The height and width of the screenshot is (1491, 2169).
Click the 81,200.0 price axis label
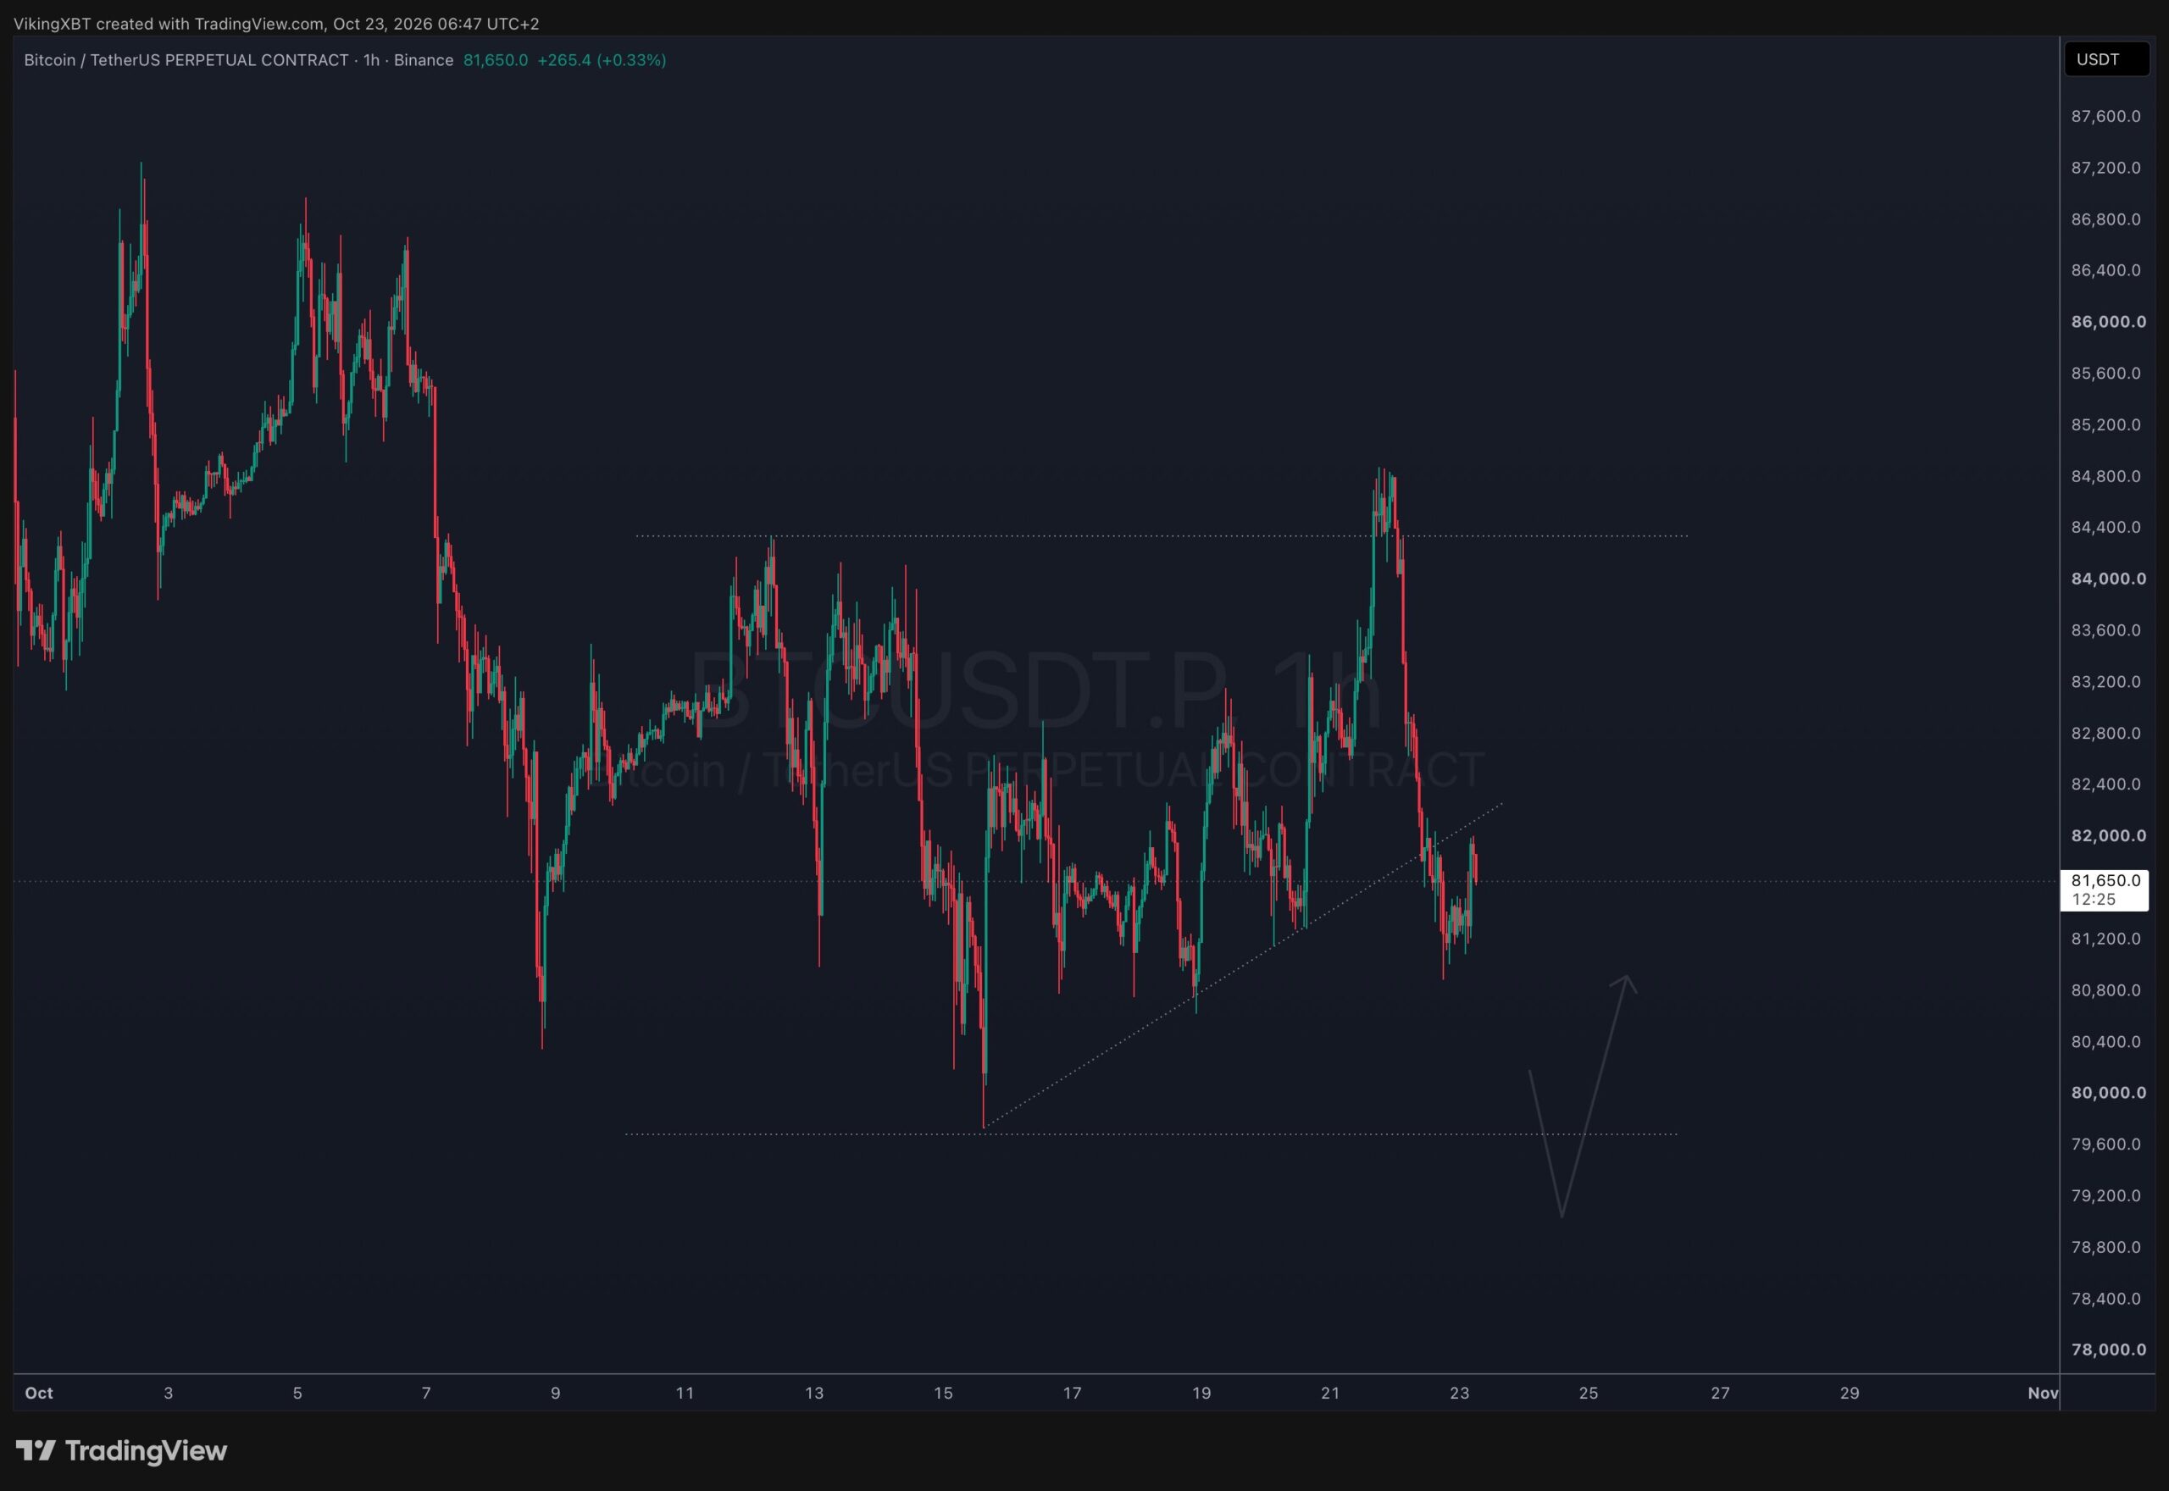pyautogui.click(x=2105, y=938)
